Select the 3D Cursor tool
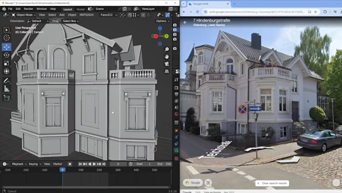Screen dimensions: 342x193 [x=7, y=38]
